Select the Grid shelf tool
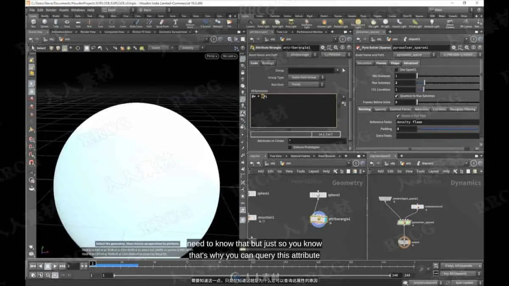 [78, 23]
